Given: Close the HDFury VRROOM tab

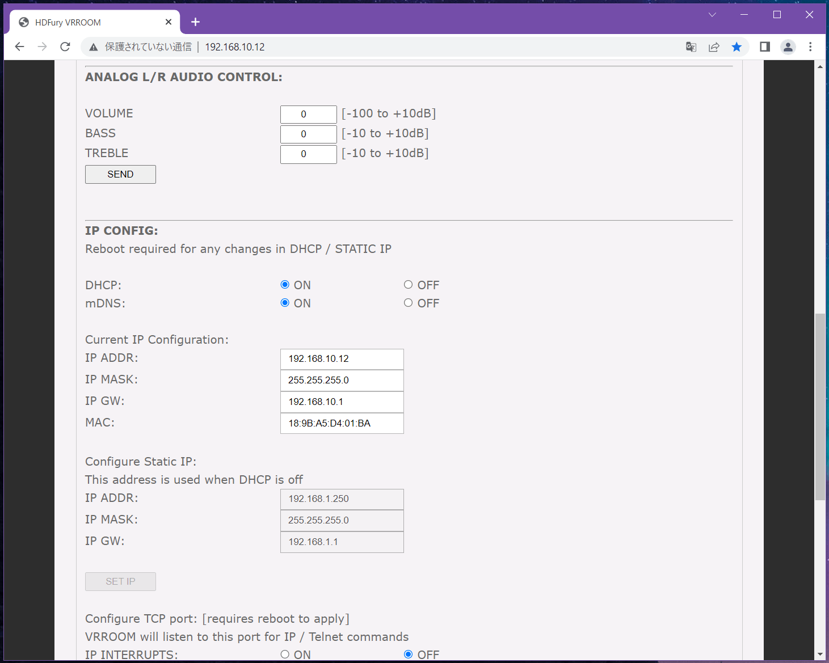Looking at the screenshot, I should click(169, 22).
